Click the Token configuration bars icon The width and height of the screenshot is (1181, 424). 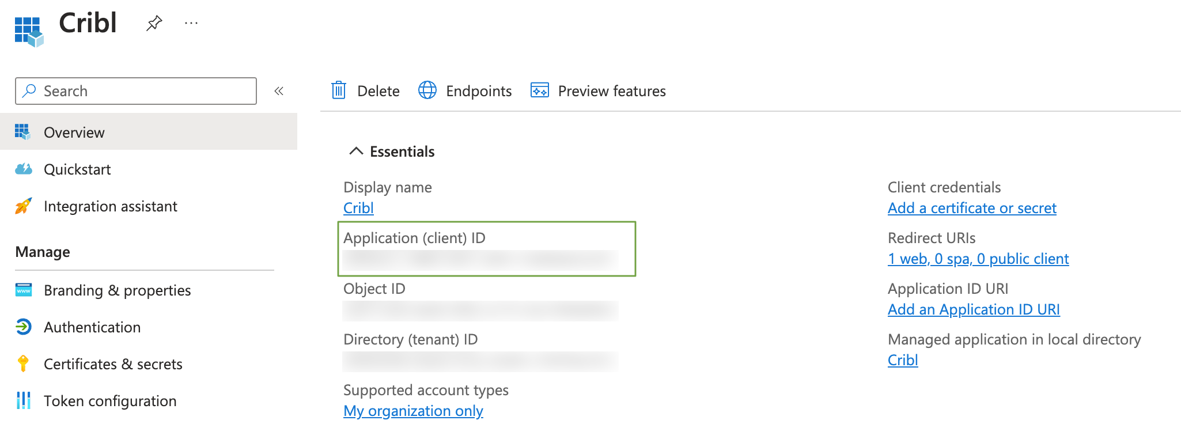[x=24, y=400]
